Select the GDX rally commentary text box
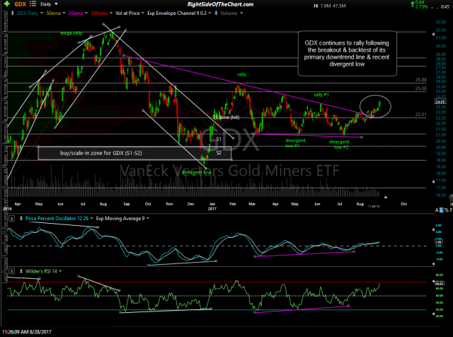 pos(347,54)
